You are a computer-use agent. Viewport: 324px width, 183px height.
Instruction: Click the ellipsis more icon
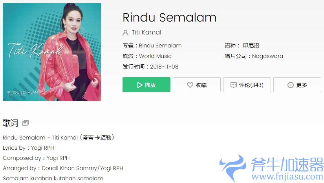click(291, 85)
